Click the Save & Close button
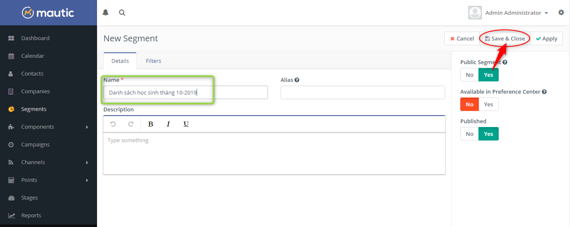570x227 pixels. click(x=505, y=38)
